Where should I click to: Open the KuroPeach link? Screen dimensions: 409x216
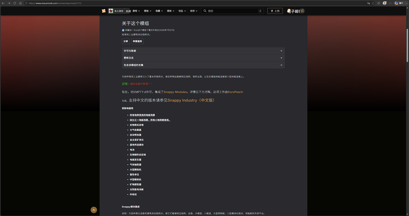pyautogui.click(x=235, y=92)
